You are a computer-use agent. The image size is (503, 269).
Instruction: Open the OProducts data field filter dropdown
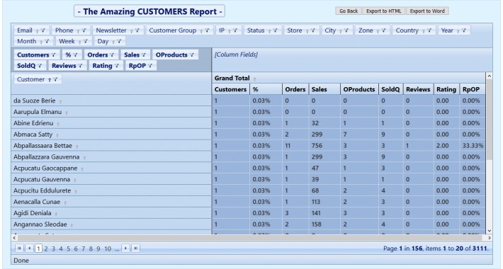click(191, 55)
